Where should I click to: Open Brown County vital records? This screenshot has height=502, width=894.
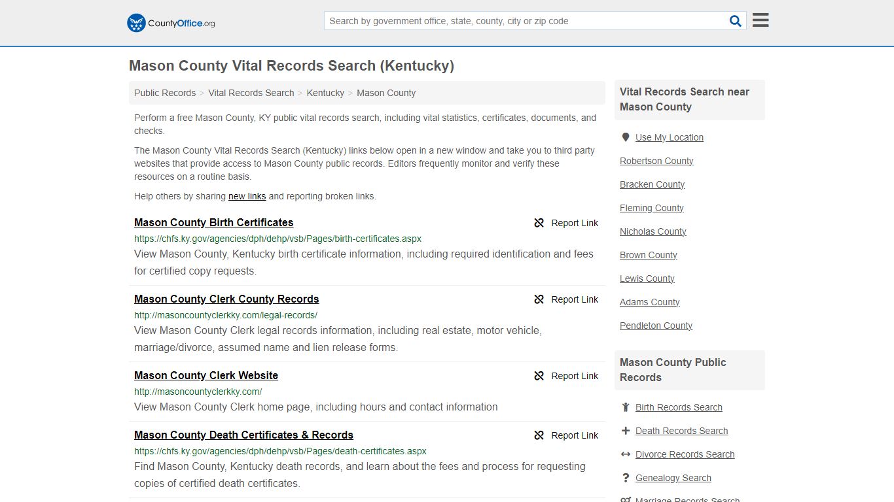tap(649, 255)
